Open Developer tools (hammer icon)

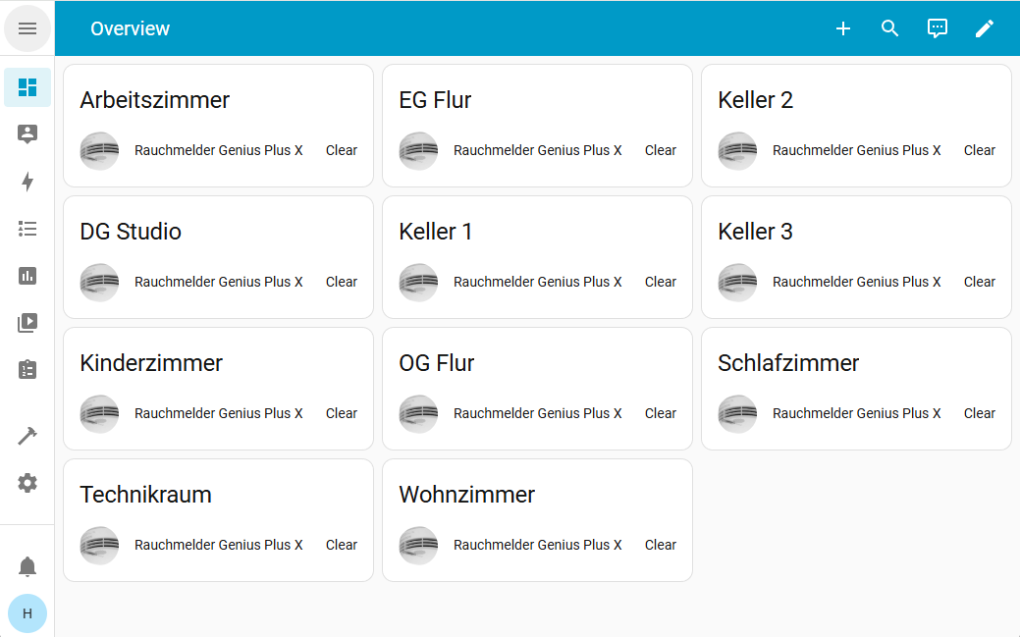pyautogui.click(x=27, y=436)
